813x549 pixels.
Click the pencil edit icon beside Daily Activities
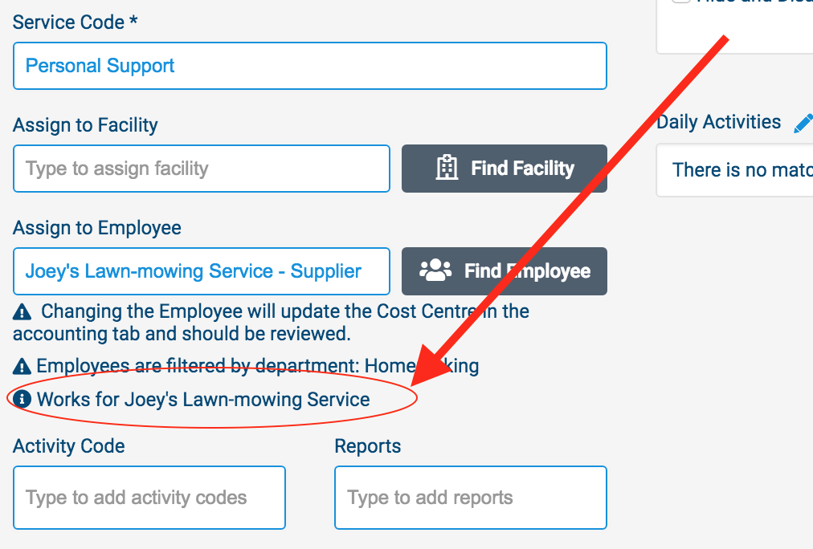click(x=803, y=124)
